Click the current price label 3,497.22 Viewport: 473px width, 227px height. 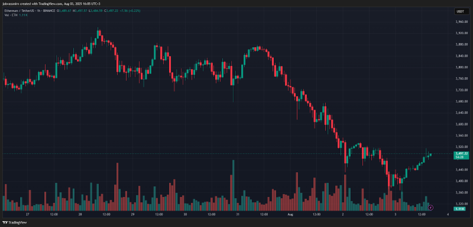point(461,153)
